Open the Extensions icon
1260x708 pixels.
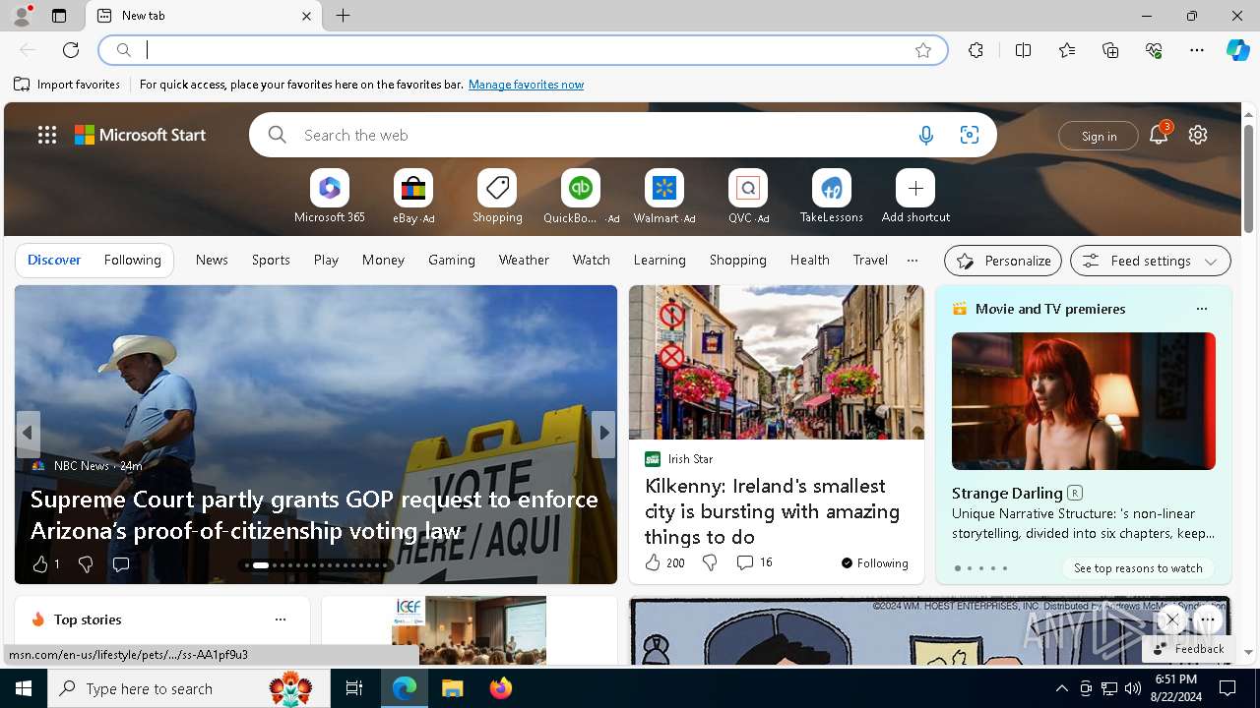(976, 50)
